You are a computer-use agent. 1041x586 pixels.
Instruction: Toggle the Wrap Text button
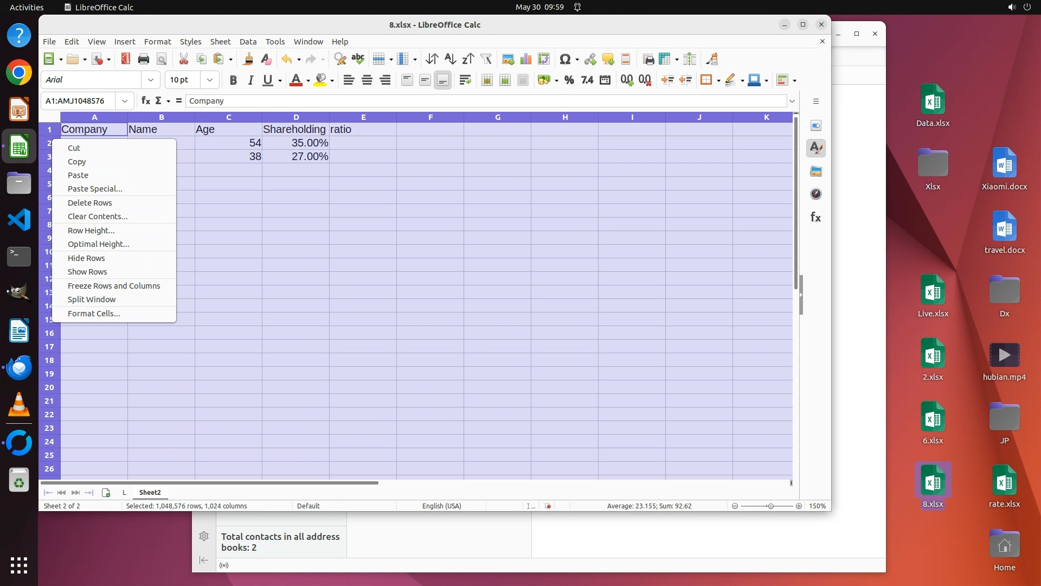point(465,80)
